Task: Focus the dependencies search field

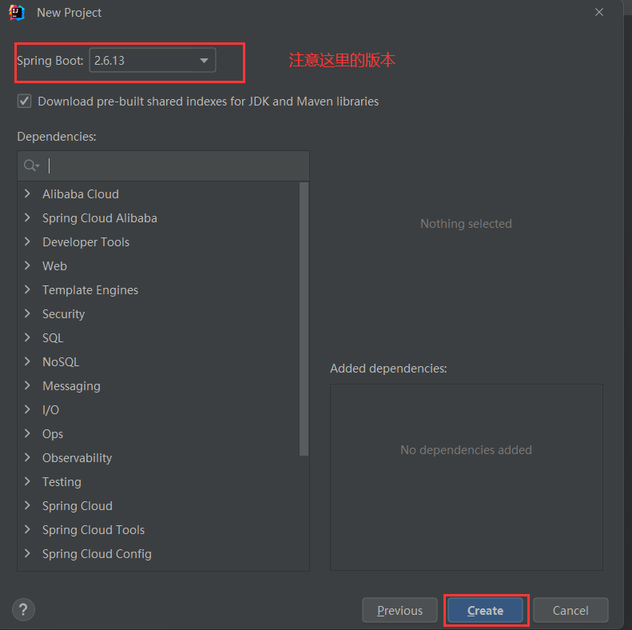Action: coord(164,165)
